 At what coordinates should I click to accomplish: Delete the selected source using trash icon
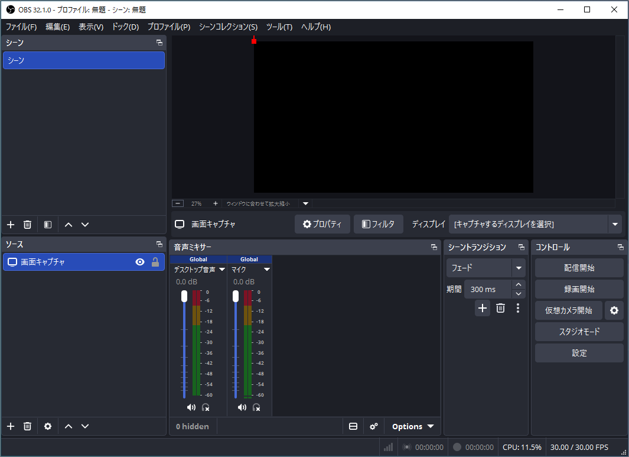27,426
